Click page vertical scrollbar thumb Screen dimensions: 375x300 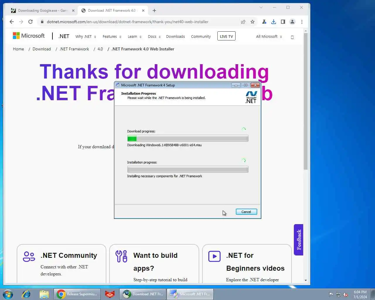click(x=306, y=101)
